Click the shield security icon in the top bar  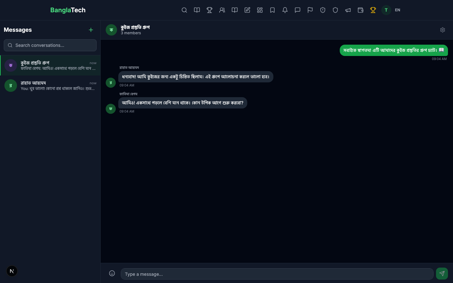[x=335, y=10]
